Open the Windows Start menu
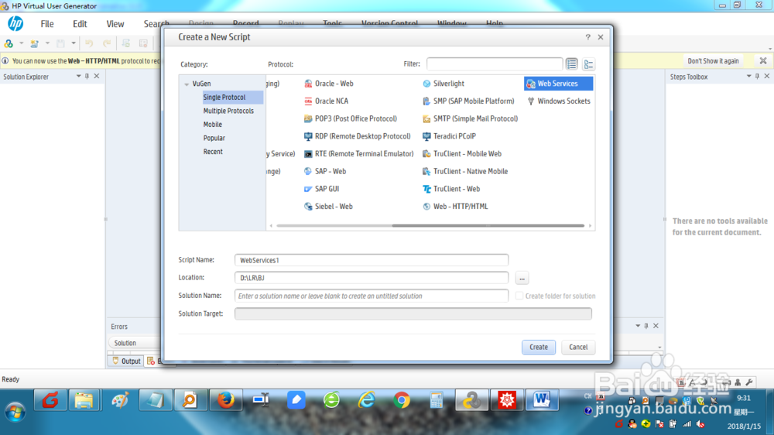Screen dimensions: 774x435 click(15, 412)
